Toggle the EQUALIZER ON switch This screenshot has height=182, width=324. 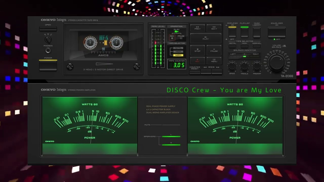pyautogui.click(x=277, y=32)
